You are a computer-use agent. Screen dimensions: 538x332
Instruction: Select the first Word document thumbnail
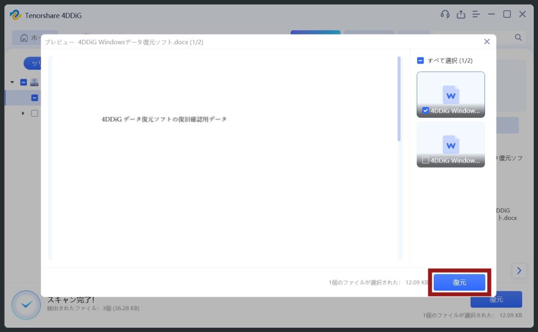451,94
